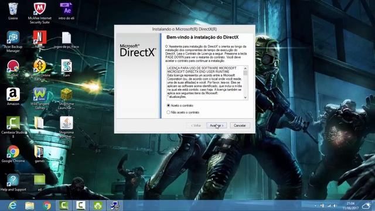Click the Avançar button
This screenshot has height=211, width=375.
[x=216, y=125]
